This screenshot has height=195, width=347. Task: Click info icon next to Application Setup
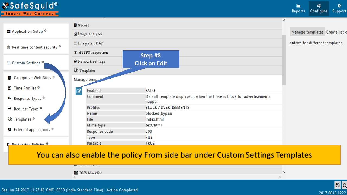pyautogui.click(x=45, y=31)
